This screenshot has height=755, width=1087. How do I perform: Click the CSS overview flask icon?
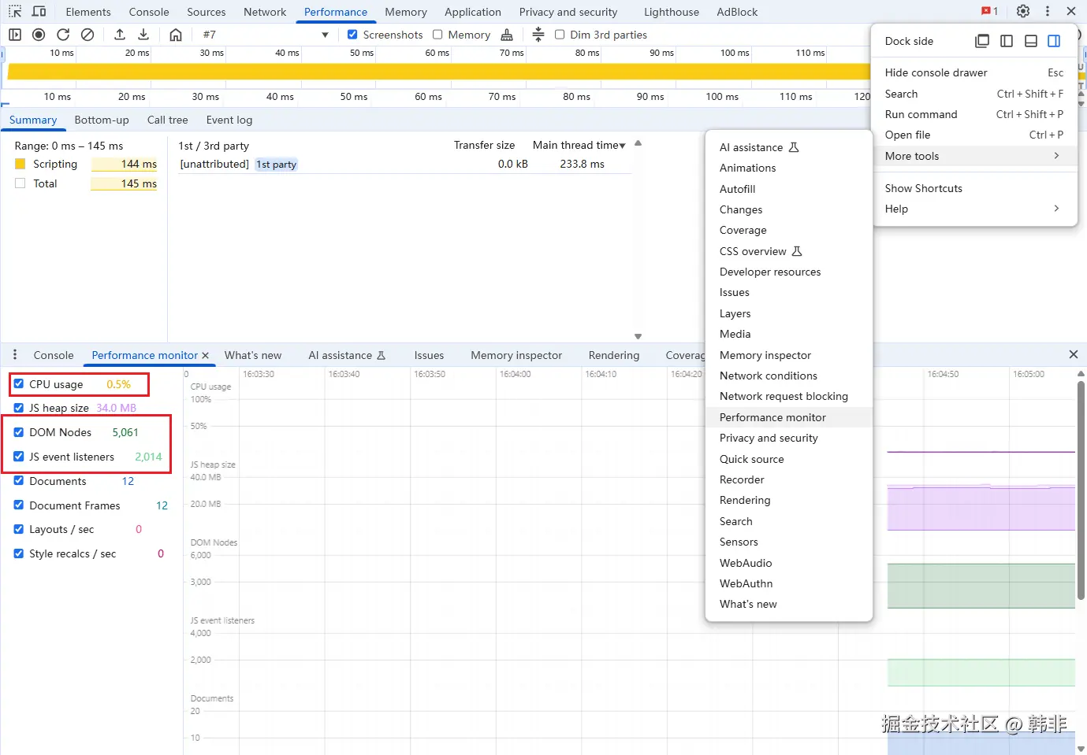[x=797, y=251]
